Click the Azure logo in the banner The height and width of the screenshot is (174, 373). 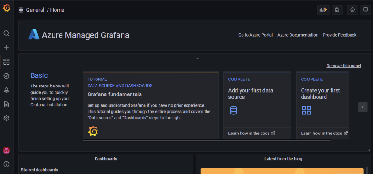34,34
